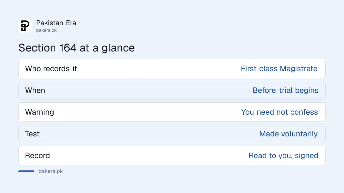The height and width of the screenshot is (193, 344).
Task: Click the Pakistan Era logo icon
Action: pos(25,26)
